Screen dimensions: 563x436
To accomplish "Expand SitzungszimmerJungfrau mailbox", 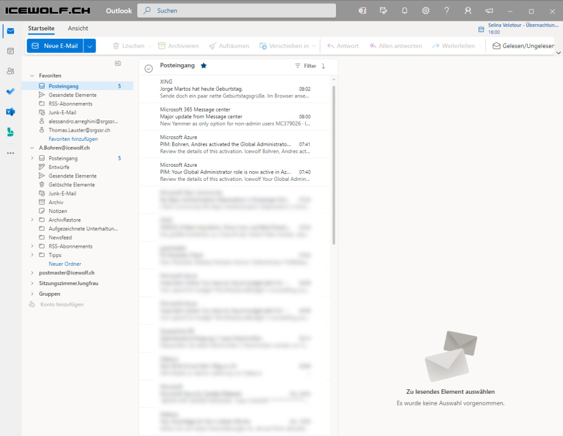I will pos(32,283).
